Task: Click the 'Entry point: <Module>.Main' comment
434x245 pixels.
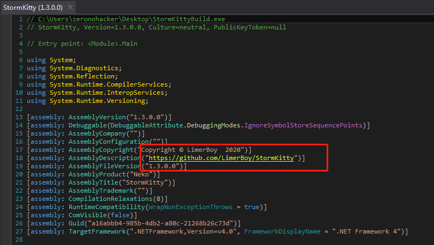Action: (x=82, y=44)
